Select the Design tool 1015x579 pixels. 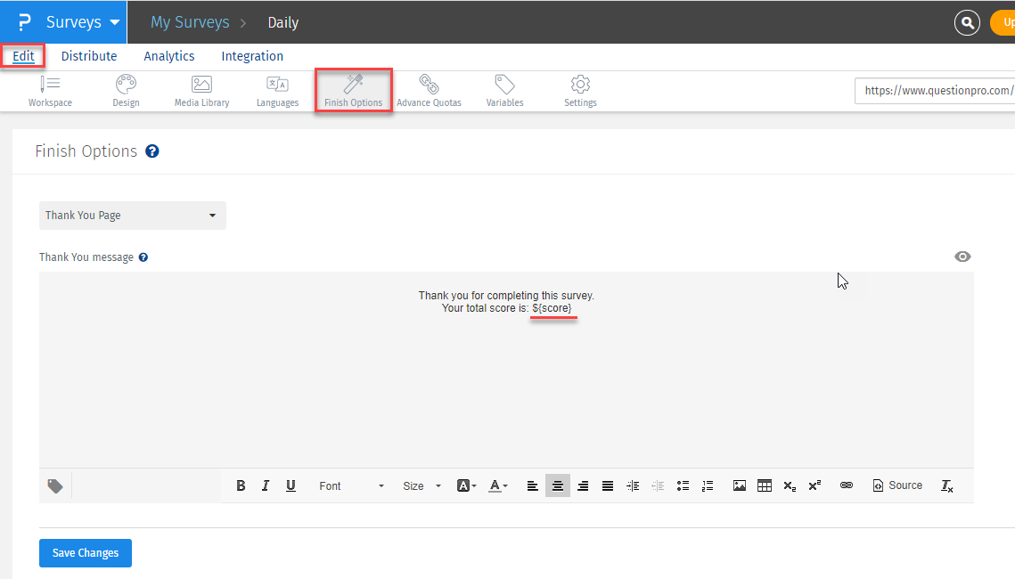[x=125, y=90]
